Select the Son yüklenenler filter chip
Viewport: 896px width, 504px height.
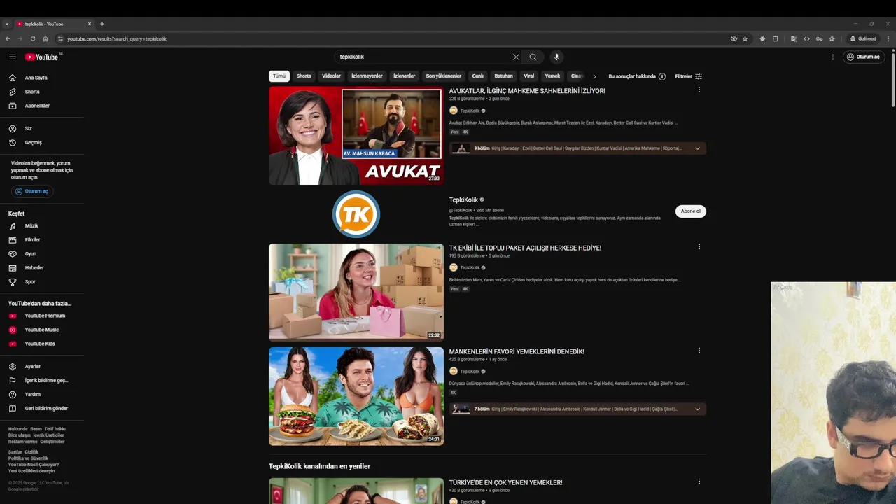click(444, 76)
